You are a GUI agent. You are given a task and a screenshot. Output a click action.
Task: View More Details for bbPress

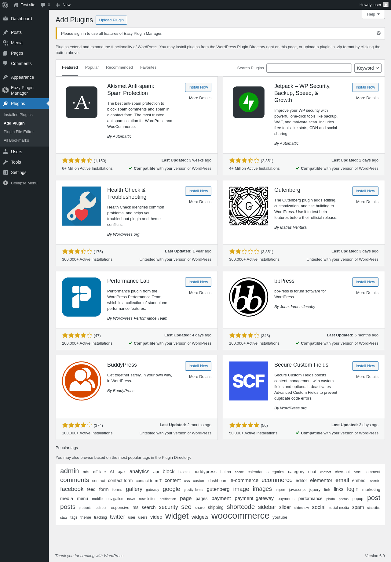tap(367, 293)
